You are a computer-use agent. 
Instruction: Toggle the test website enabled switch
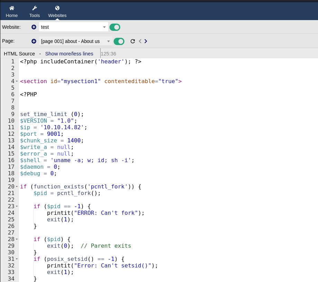[115, 27]
